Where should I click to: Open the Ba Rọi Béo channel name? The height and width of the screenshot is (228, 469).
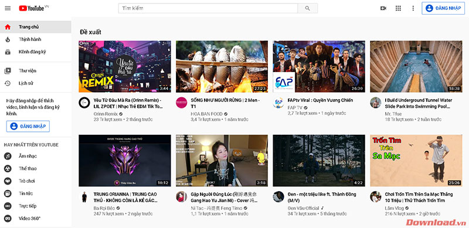104,208
